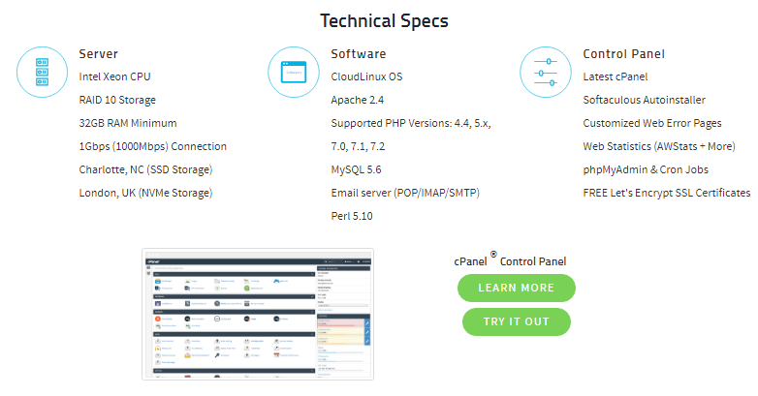Click the Control Panel sliders icon
The width and height of the screenshot is (758, 396).
(x=546, y=72)
